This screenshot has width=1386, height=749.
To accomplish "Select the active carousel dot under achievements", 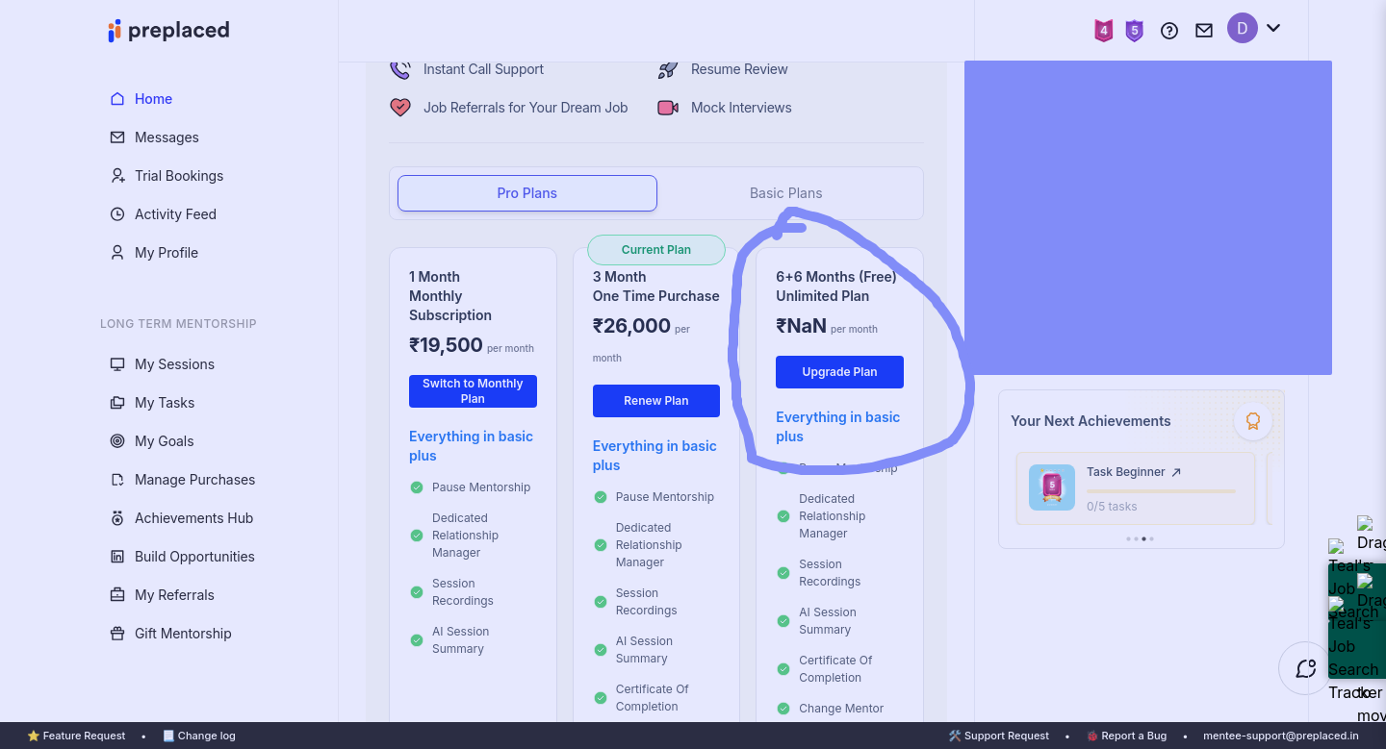I will [x=1143, y=539].
